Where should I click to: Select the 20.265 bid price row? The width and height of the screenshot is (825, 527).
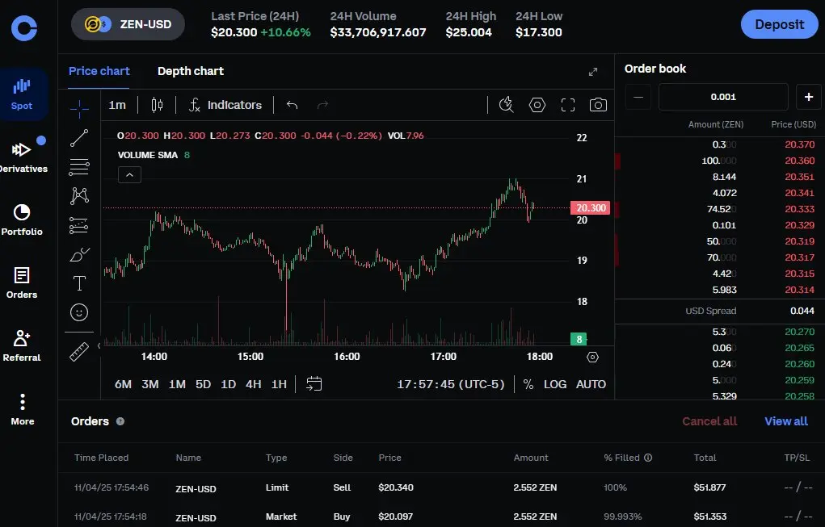point(720,348)
